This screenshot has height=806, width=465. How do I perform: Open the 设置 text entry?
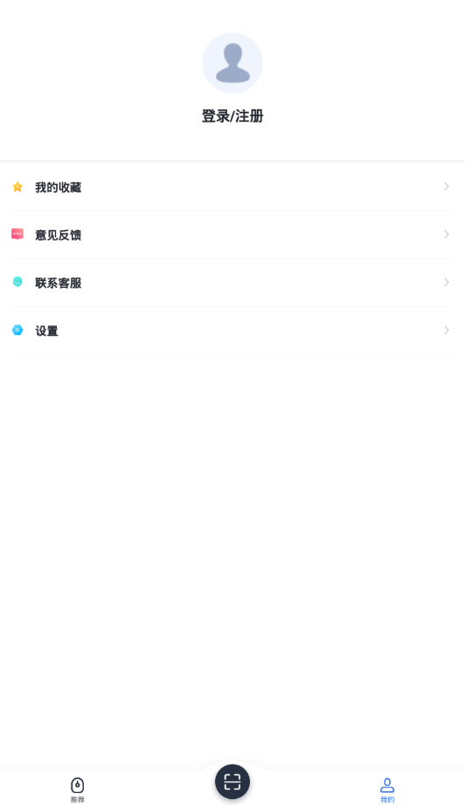point(46,331)
